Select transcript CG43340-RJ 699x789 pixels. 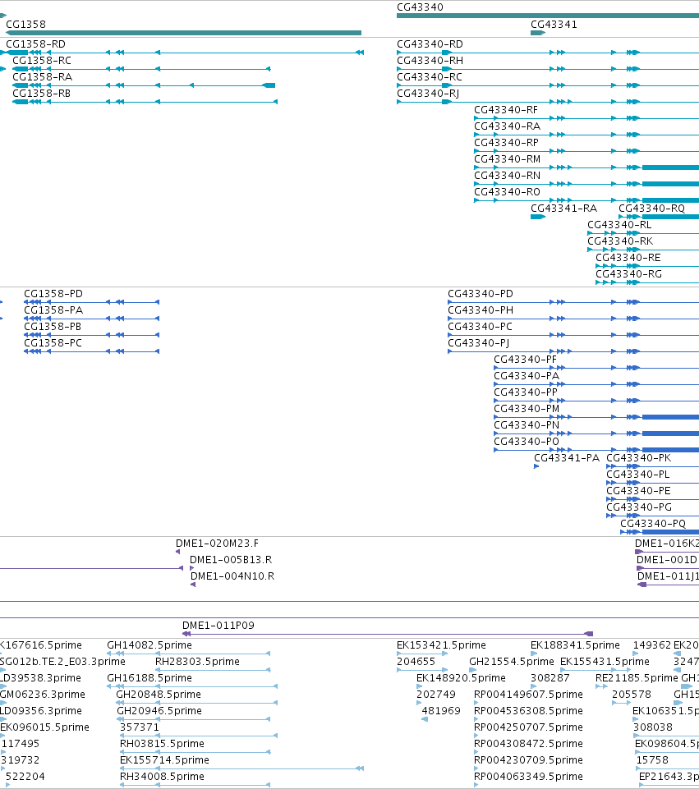coord(548,102)
